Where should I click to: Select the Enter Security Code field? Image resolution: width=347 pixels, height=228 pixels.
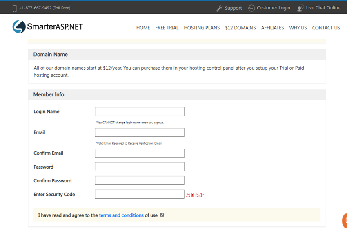[139, 194]
